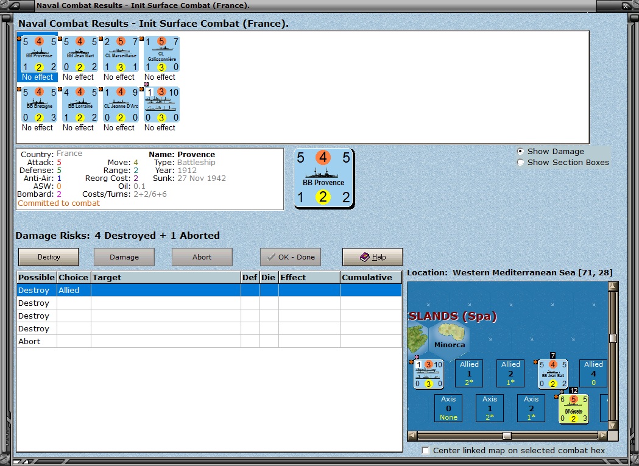
Task: Click the Allied choice cell
Action: [74, 291]
